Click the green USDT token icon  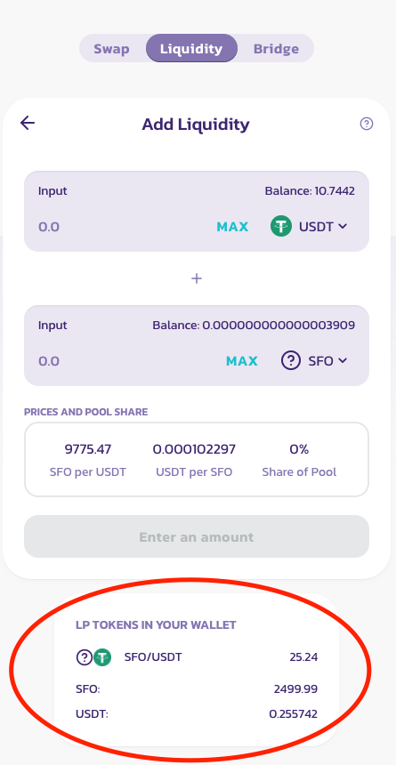pyautogui.click(x=281, y=226)
